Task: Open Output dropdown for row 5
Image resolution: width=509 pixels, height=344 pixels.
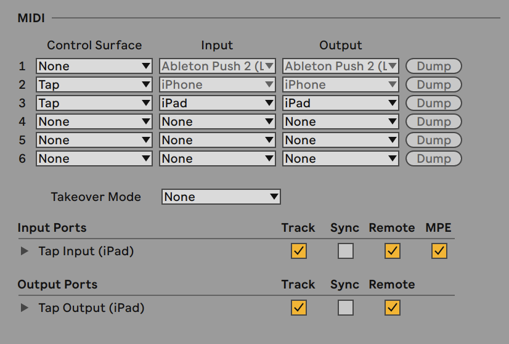Action: 341,141
